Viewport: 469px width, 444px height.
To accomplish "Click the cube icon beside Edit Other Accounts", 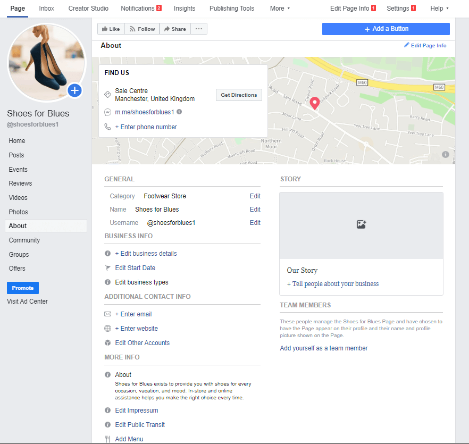I will pyautogui.click(x=107, y=342).
